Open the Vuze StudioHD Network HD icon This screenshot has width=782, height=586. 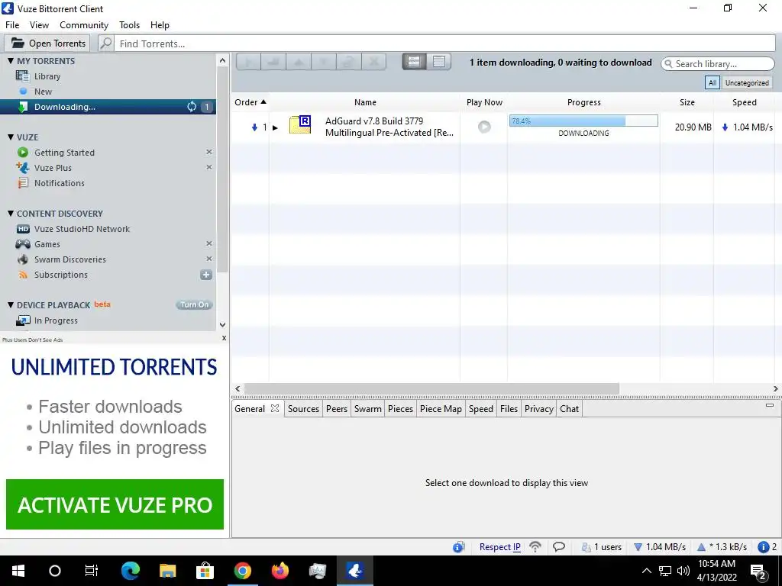tap(23, 229)
